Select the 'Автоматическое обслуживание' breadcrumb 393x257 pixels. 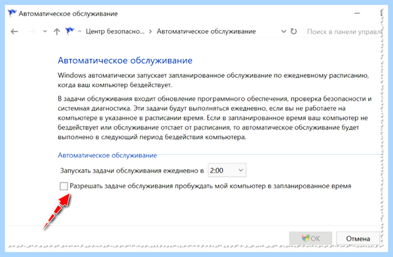[206, 31]
